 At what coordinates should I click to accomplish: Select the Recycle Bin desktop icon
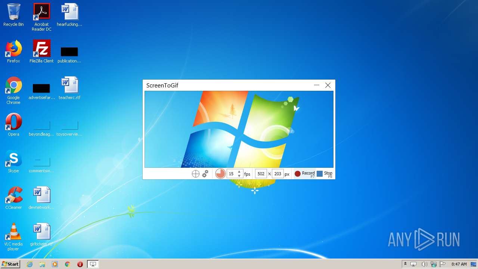coord(13,15)
